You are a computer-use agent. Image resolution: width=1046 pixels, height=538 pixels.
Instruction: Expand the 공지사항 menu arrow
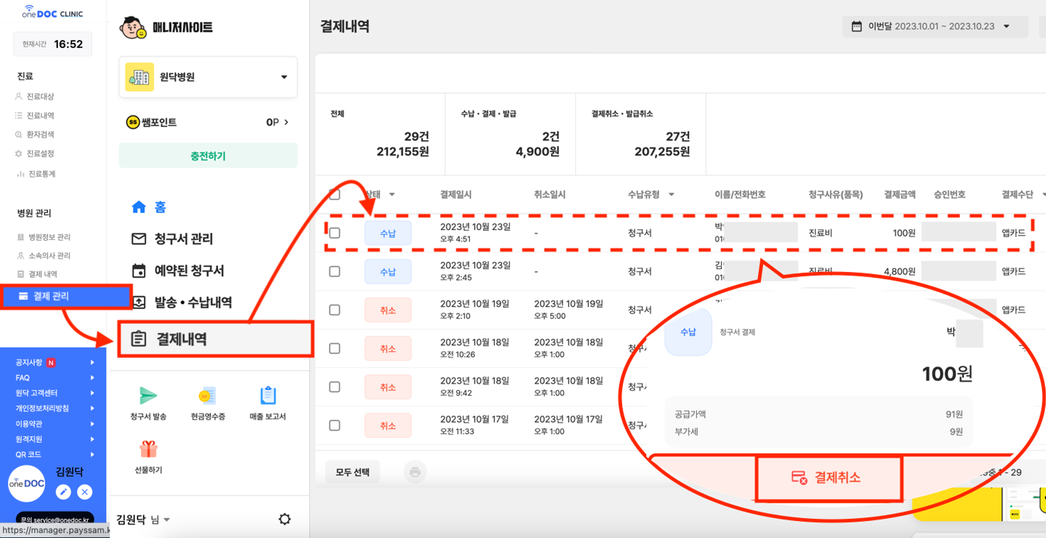click(93, 362)
